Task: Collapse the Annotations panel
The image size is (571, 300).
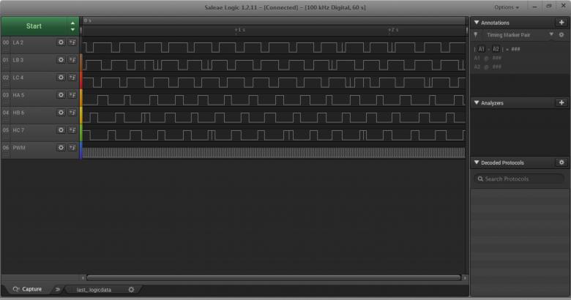Action: coord(477,23)
